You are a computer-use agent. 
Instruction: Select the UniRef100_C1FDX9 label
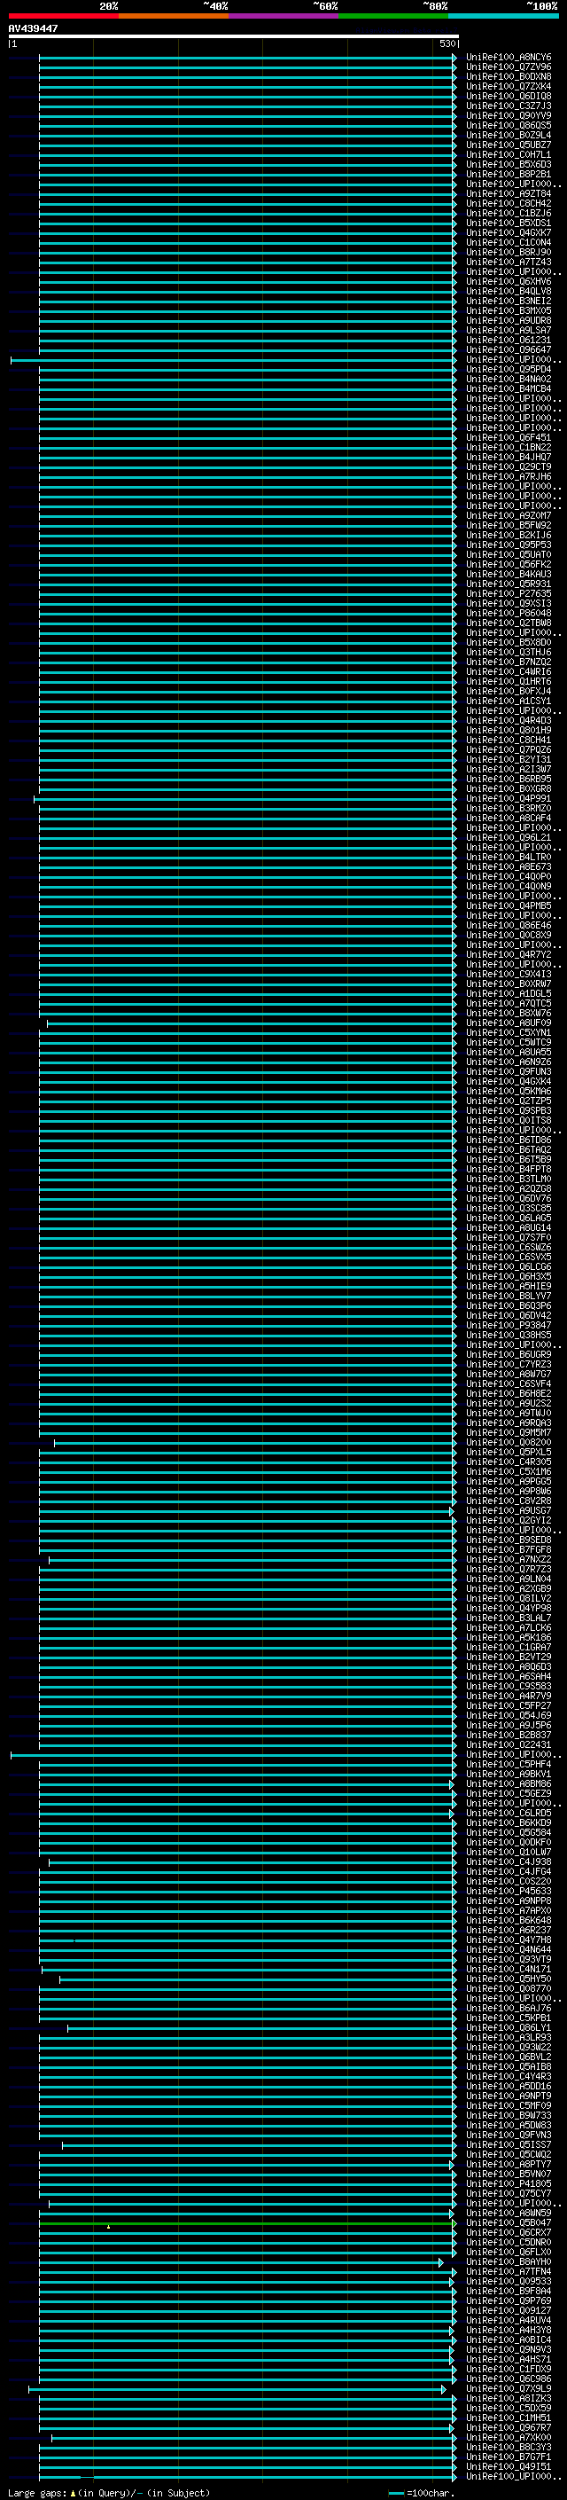[509, 2369]
